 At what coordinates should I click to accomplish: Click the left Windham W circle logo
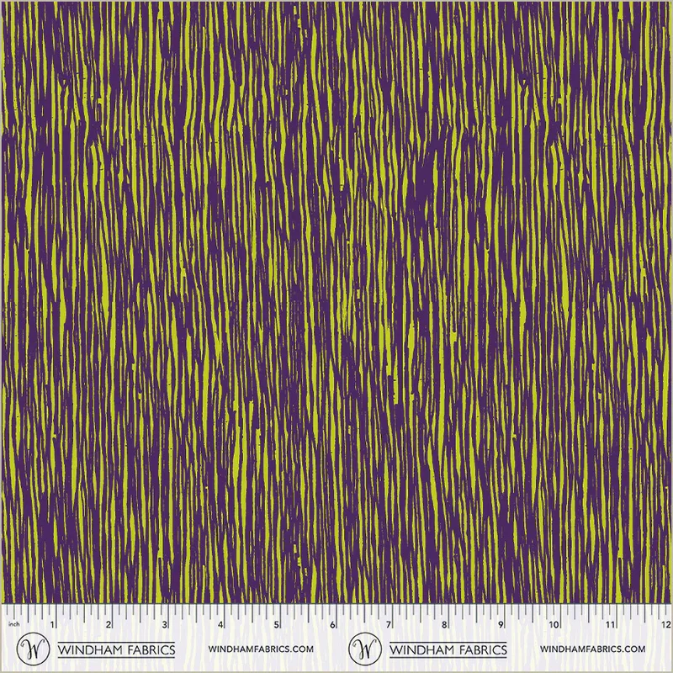tap(35, 650)
